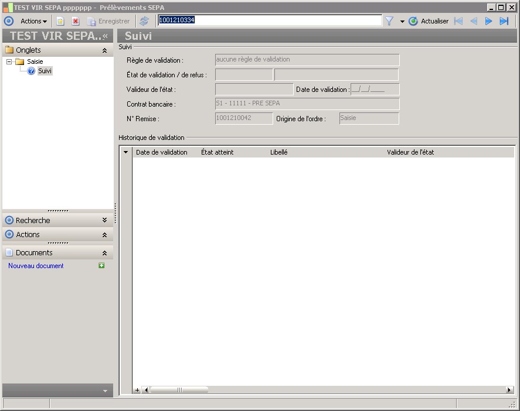Click the new record icon in the toolbar
Image resolution: width=520 pixels, height=411 pixels.
point(60,21)
